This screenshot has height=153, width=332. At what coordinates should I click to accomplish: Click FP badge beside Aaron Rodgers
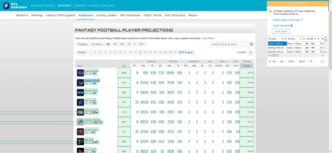click(x=94, y=113)
